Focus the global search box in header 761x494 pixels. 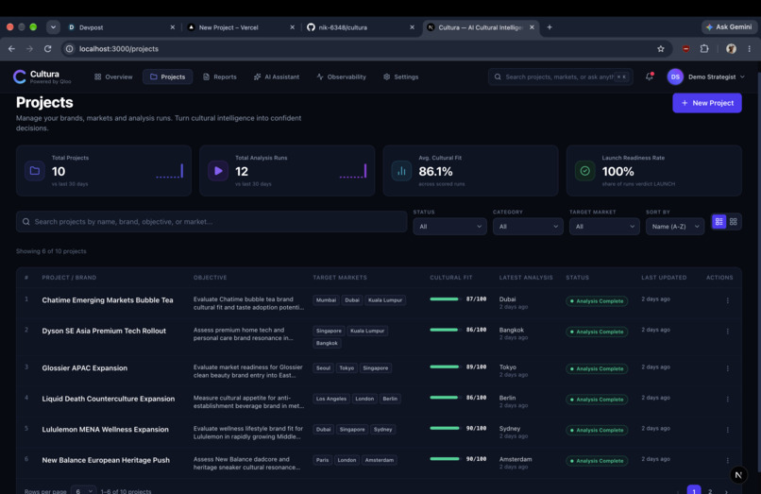561,77
